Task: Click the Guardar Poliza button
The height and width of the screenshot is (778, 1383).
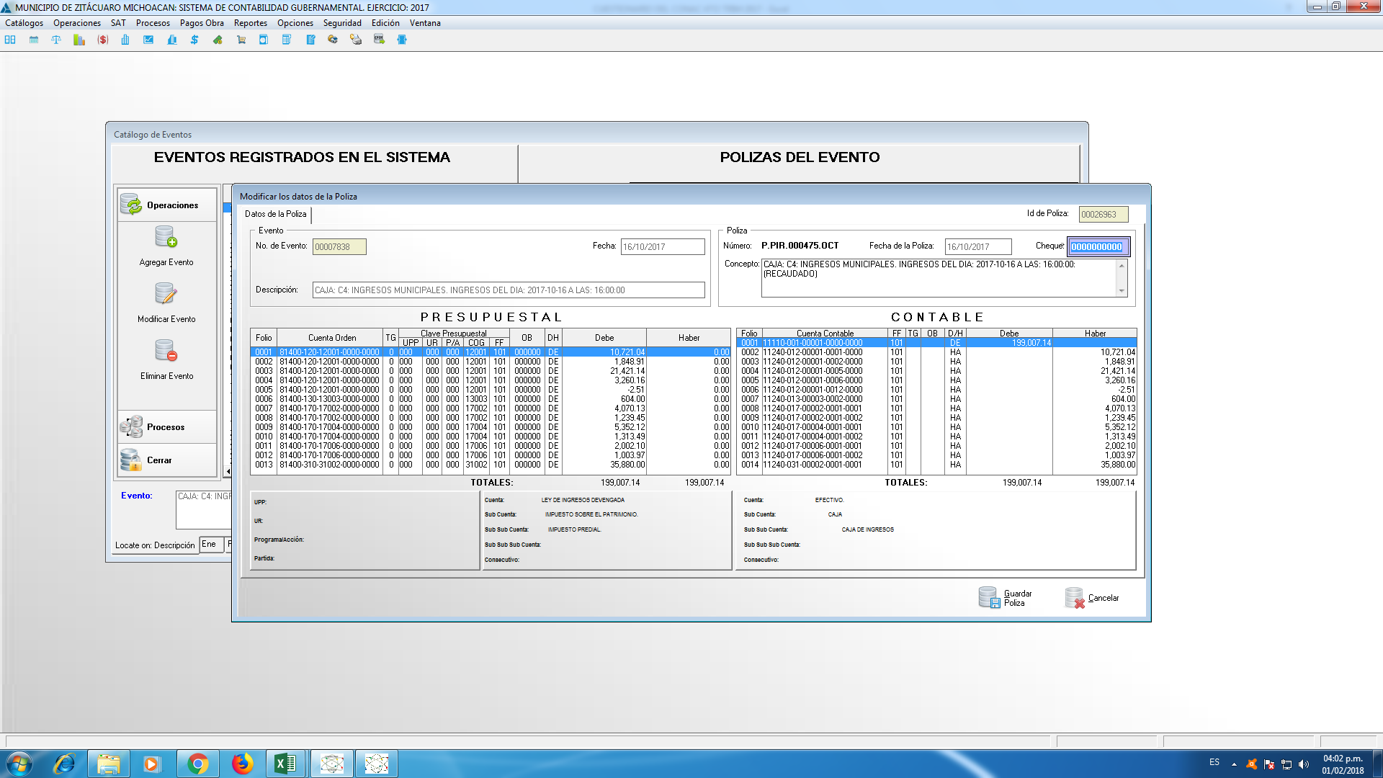Action: 1006,598
